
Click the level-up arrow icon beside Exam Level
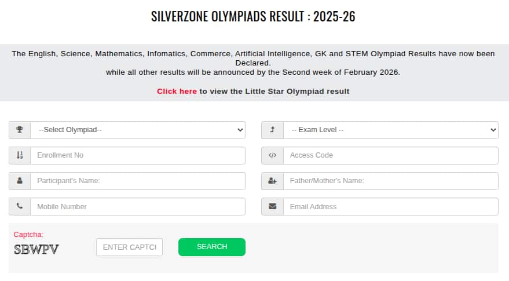click(272, 130)
